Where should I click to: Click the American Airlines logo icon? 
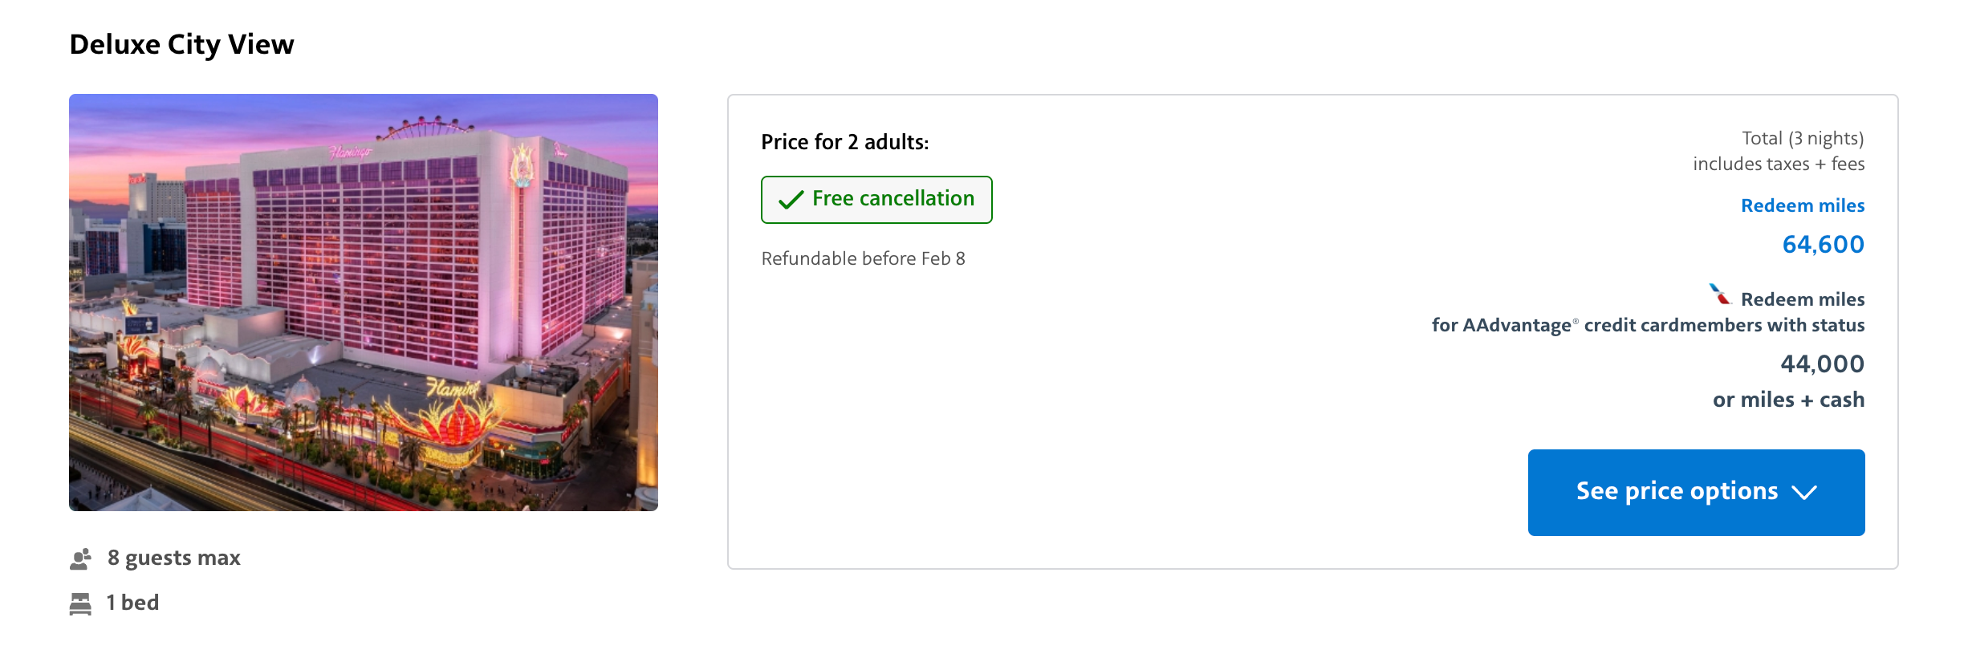(1719, 294)
